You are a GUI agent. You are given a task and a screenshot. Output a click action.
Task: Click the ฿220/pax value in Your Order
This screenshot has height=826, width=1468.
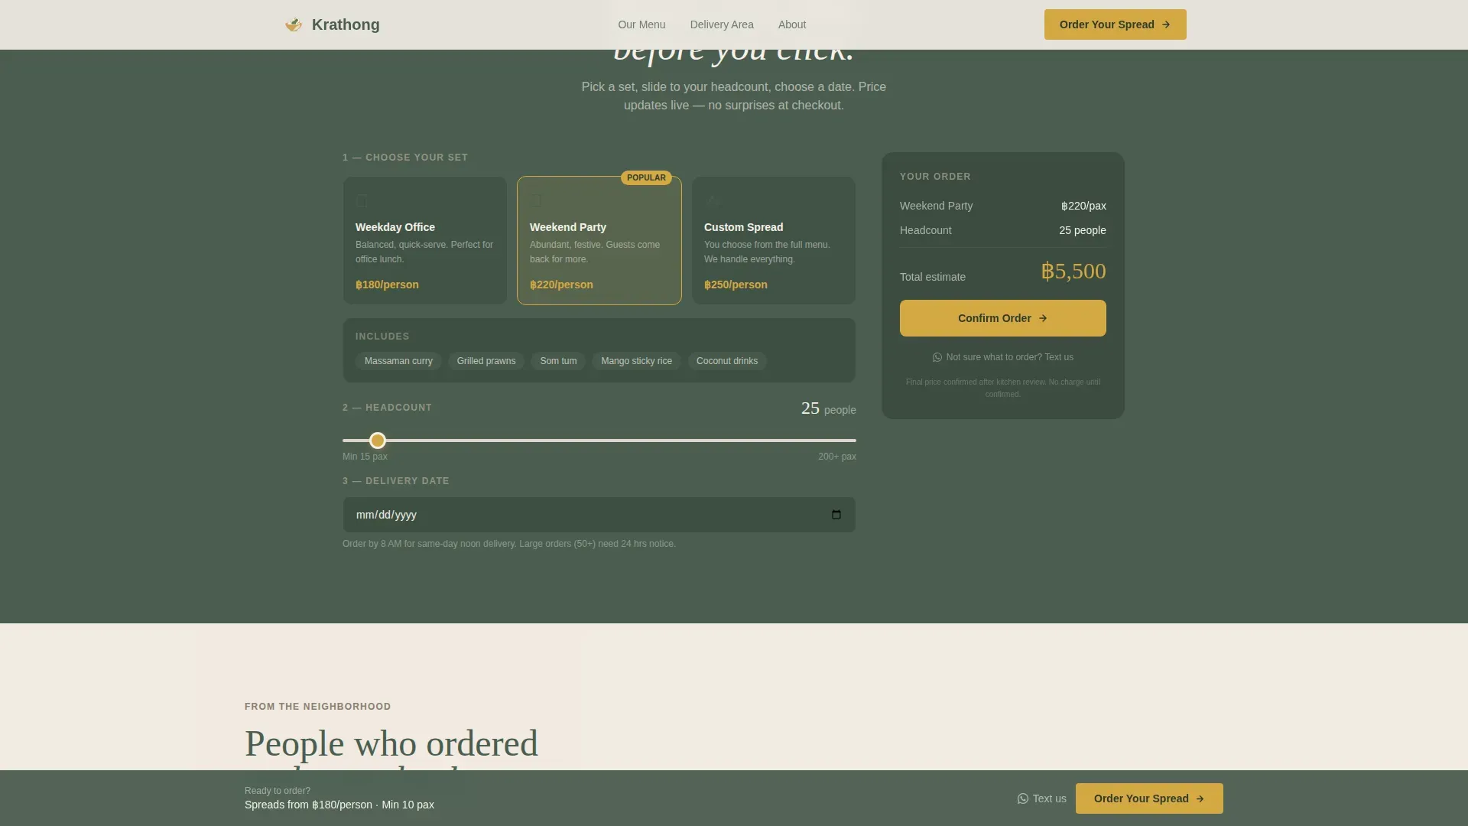[1083, 206]
